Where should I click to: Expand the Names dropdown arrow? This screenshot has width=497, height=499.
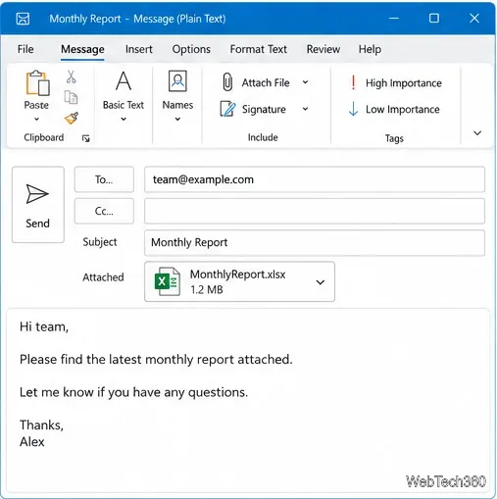click(177, 120)
